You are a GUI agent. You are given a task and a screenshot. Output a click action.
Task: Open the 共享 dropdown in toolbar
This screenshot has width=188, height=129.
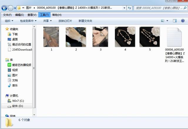(x=47, y=21)
